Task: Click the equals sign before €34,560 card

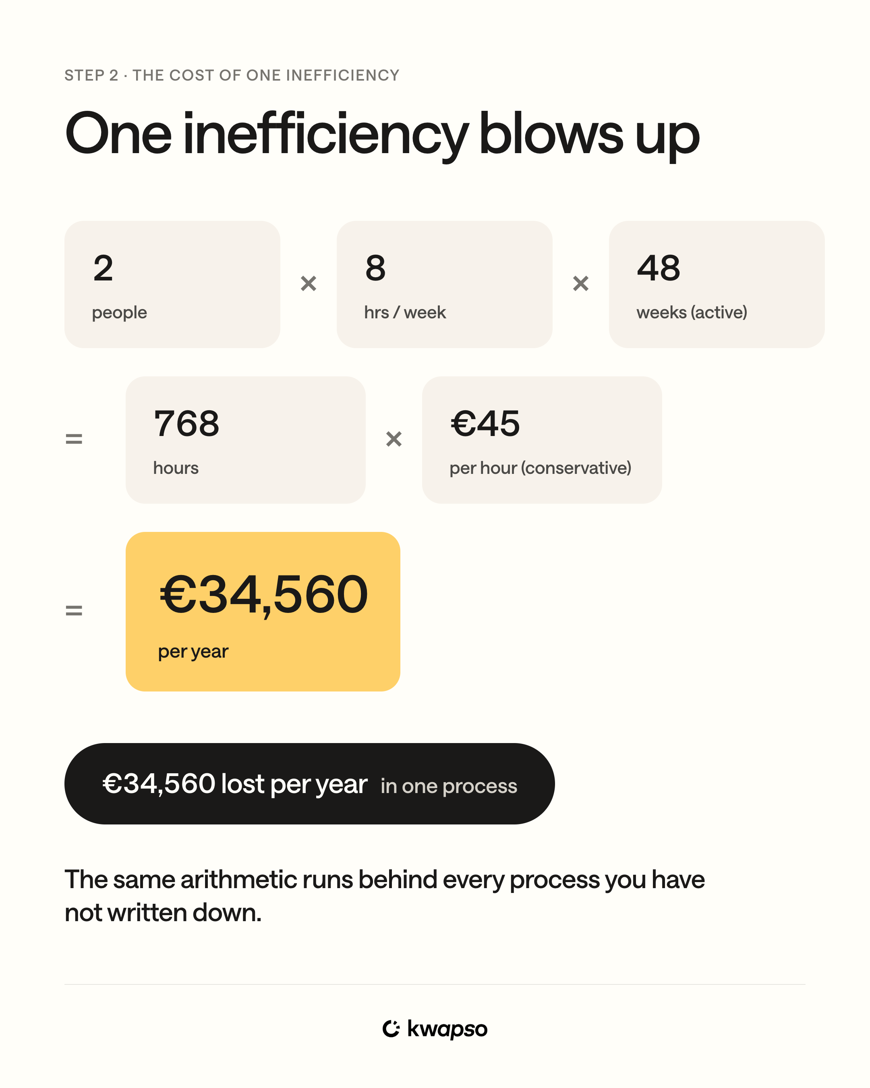Action: [x=74, y=610]
